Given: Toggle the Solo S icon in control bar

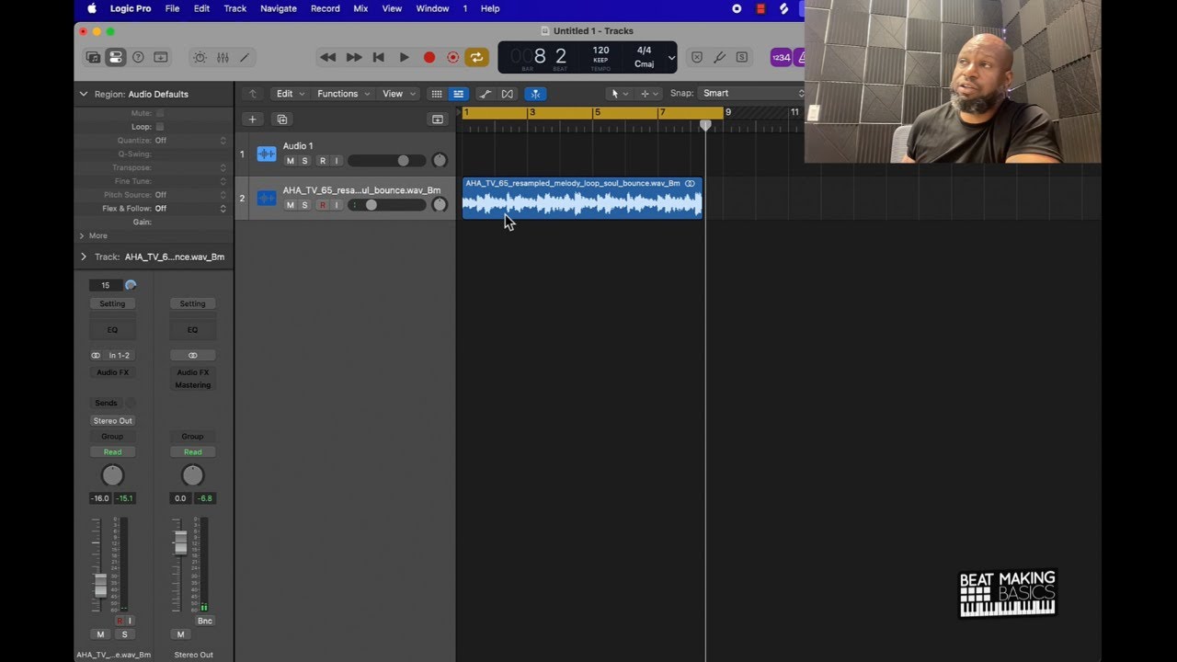Looking at the screenshot, I should (x=741, y=57).
